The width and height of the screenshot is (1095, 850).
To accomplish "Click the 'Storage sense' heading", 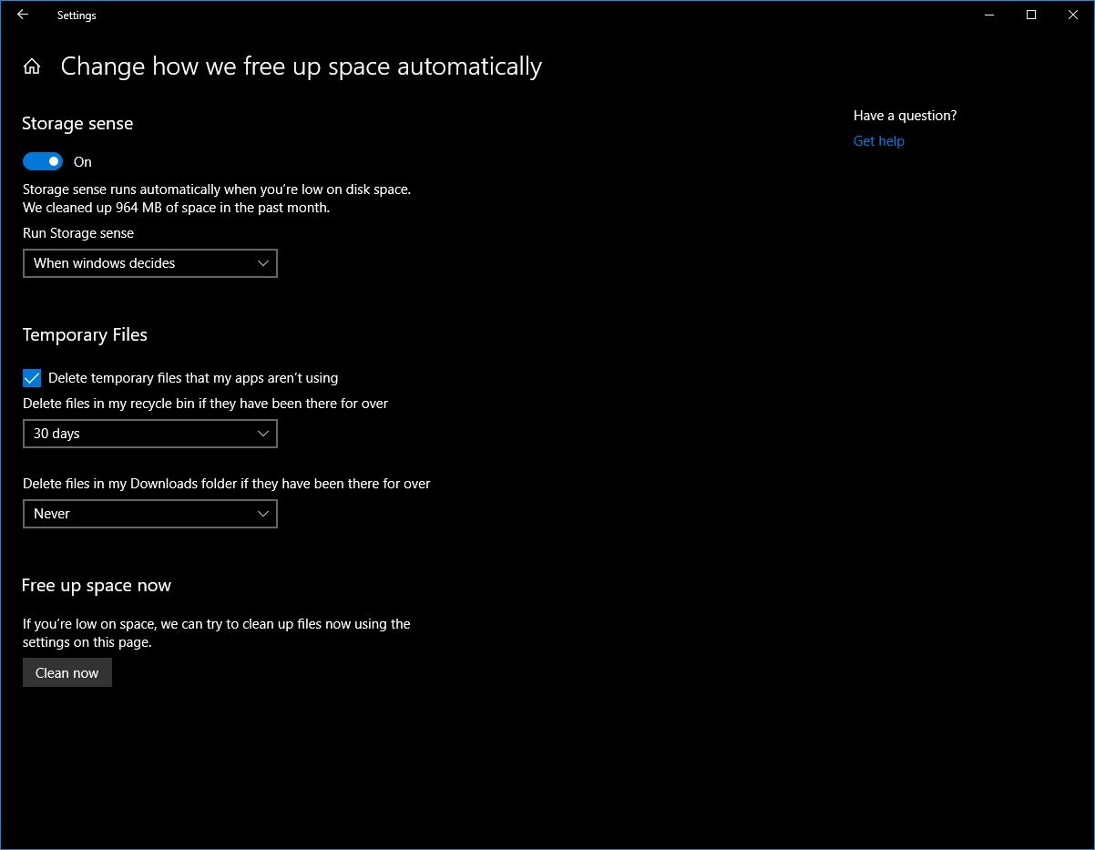I will click(x=77, y=124).
